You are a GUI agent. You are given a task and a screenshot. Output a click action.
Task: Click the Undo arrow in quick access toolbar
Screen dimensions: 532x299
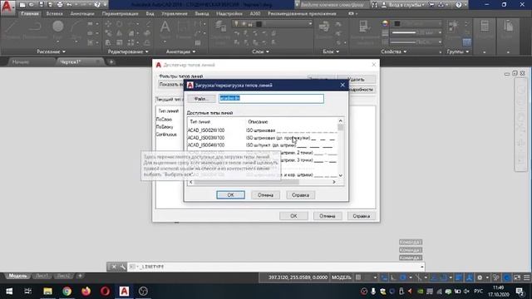(x=70, y=5)
